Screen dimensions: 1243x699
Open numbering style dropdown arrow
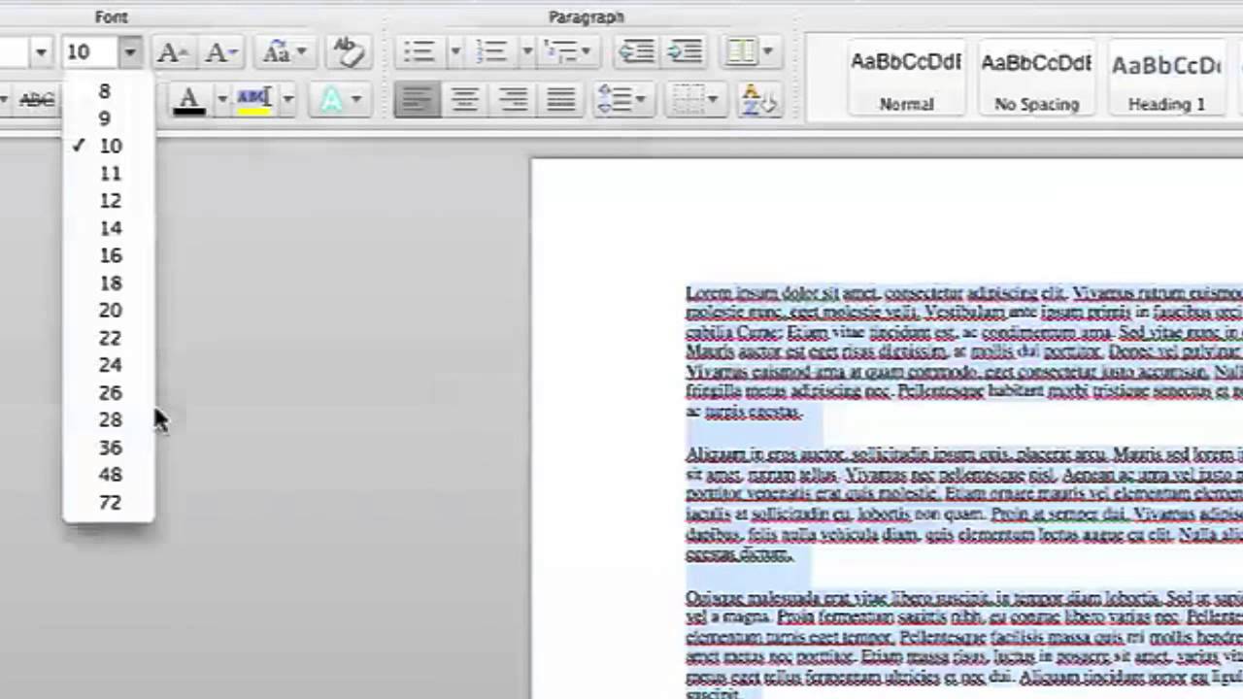[526, 51]
